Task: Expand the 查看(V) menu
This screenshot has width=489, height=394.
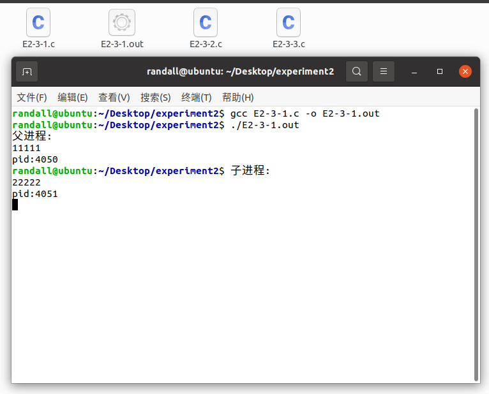Action: [114, 98]
